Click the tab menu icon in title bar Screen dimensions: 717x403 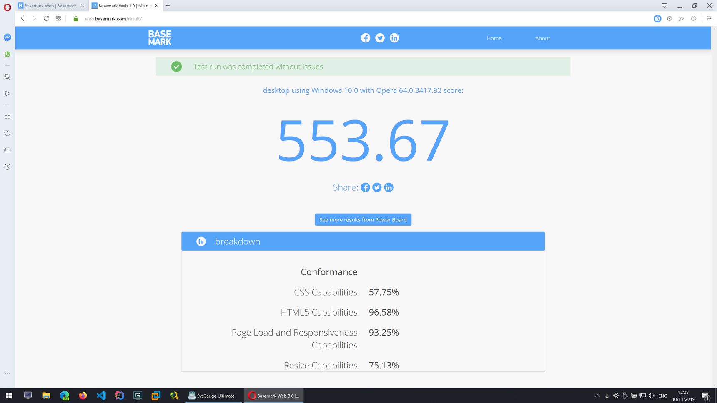(x=664, y=6)
